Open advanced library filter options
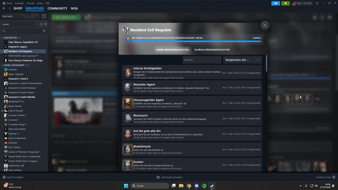Image resolution: width=338 pixels, height=190 pixels. 44,31
